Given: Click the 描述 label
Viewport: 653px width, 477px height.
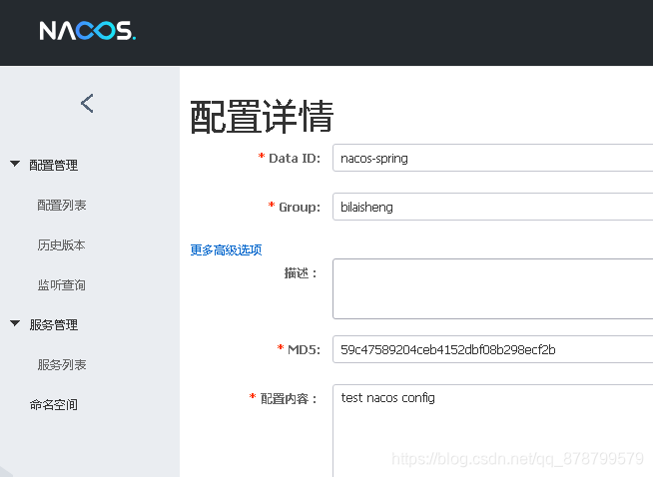Looking at the screenshot, I should pos(301,273).
